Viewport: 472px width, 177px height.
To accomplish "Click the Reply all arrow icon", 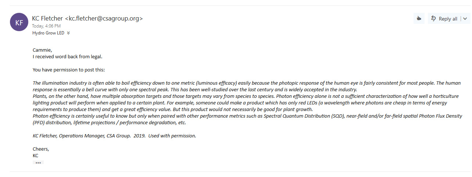I will [433, 18].
